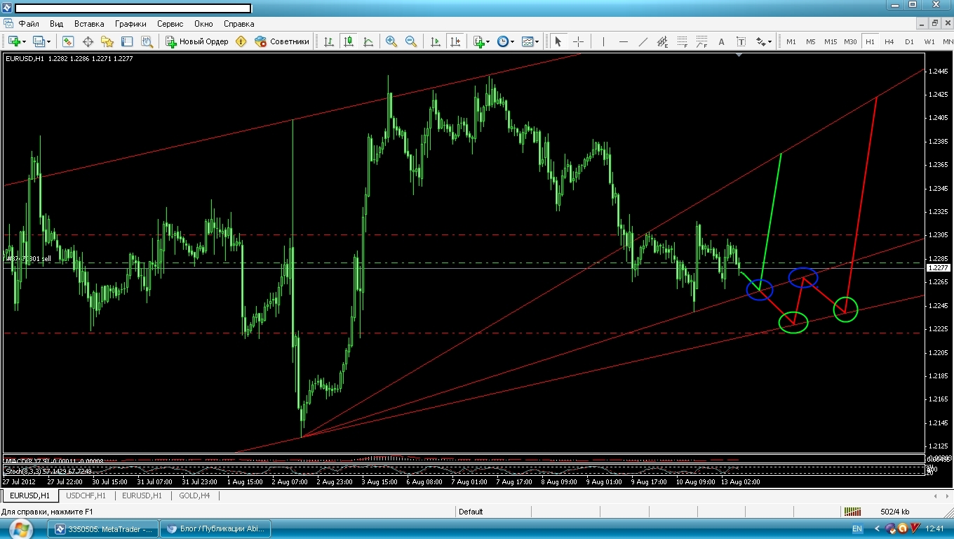This screenshot has height=539, width=954.
Task: Click the Zoom In magnifier icon
Action: (391, 42)
